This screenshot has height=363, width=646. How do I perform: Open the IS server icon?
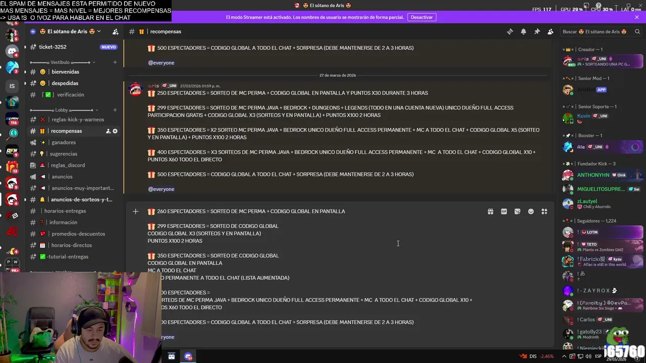12,86
